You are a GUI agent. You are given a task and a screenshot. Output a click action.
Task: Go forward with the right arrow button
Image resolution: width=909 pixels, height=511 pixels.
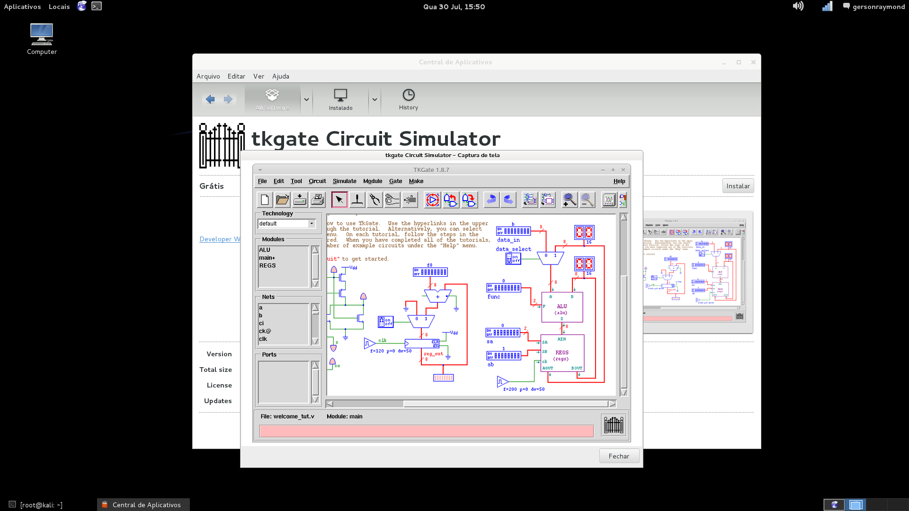(228, 99)
